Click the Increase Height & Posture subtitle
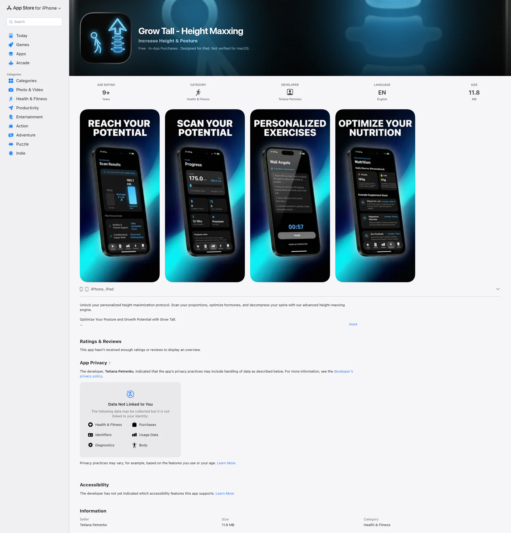Viewport: 511px width, 533px height. coord(168,41)
